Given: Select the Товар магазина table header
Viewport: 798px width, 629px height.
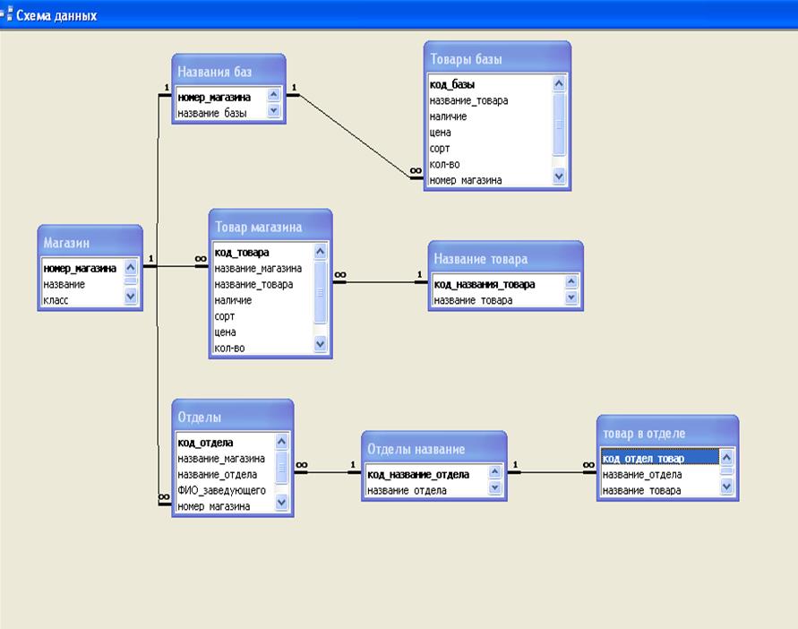Looking at the screenshot, I should tap(270, 227).
